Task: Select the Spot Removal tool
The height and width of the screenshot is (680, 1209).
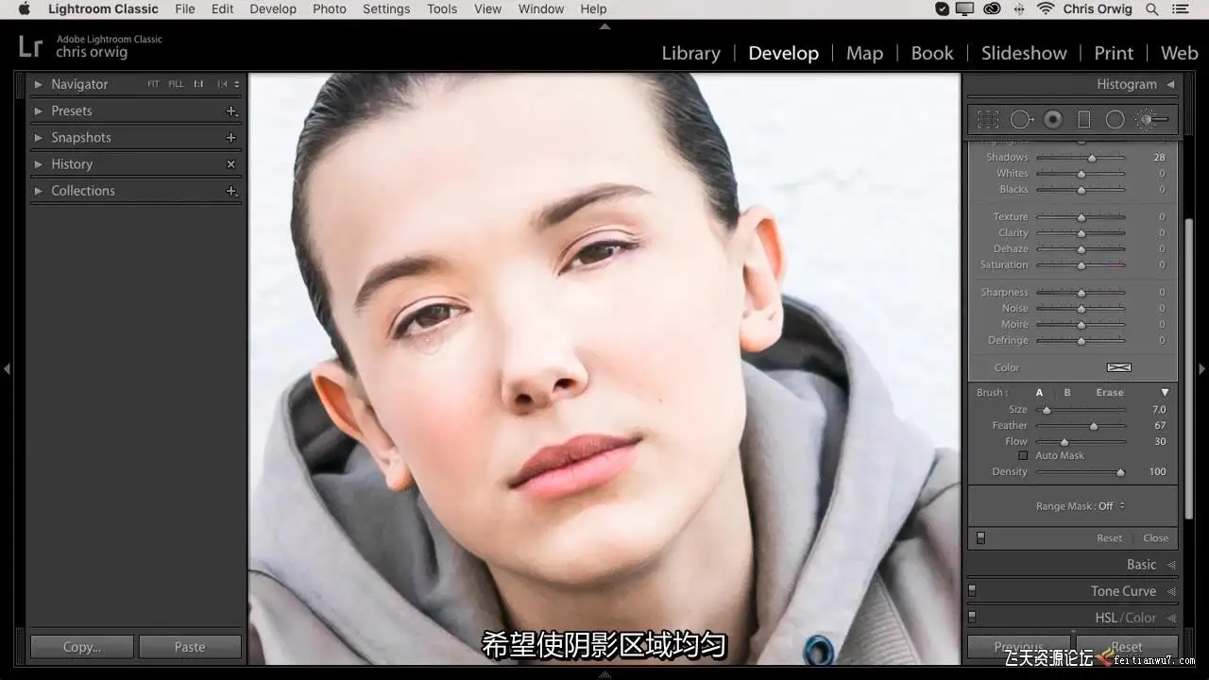Action: pos(1022,120)
